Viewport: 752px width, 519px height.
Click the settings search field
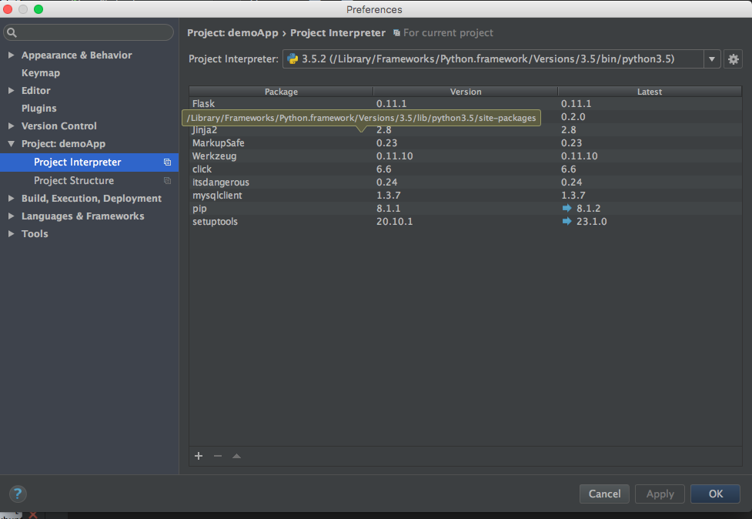coord(89,32)
